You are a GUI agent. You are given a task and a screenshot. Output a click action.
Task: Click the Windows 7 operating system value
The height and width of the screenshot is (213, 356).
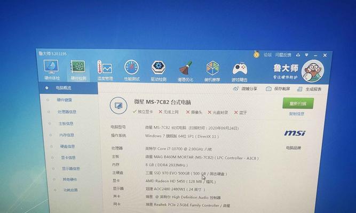pos(182,136)
